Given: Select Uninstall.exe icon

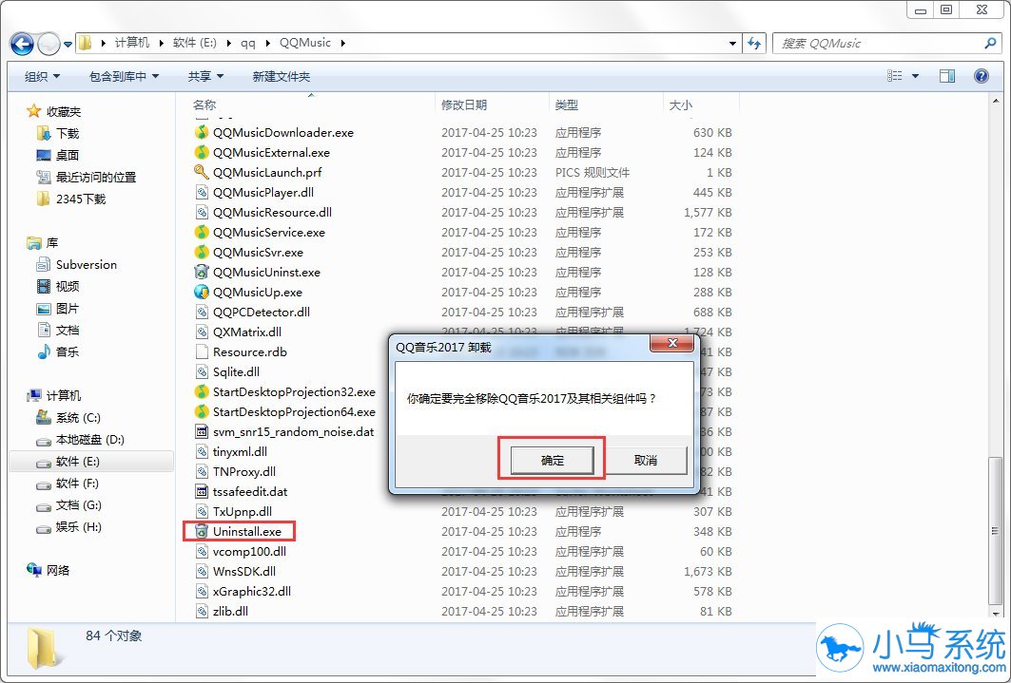Looking at the screenshot, I should click(202, 532).
